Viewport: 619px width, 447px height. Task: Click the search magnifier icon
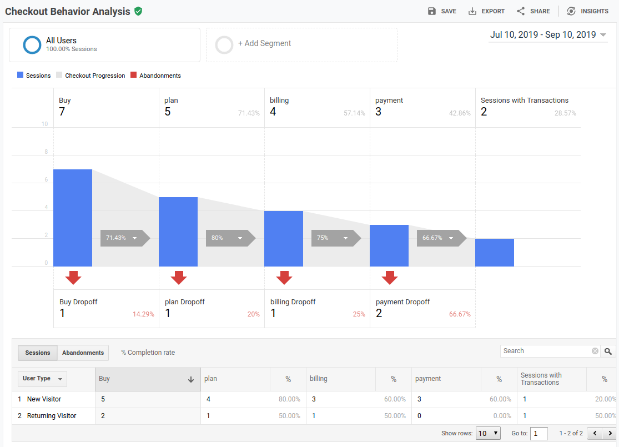click(608, 351)
